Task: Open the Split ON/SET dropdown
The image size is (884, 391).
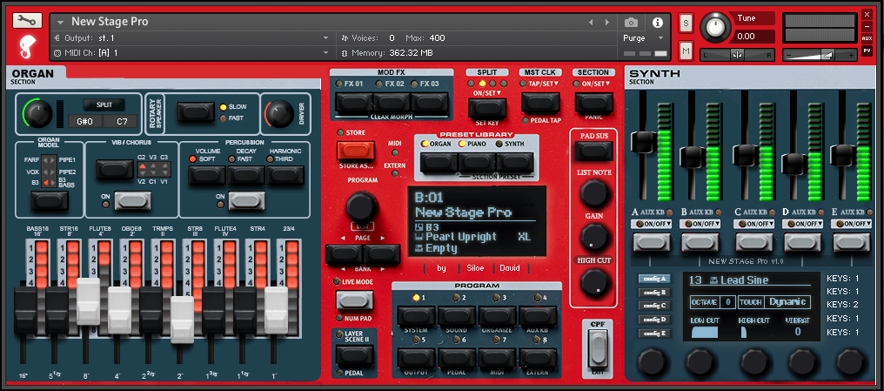Action: 487,92
